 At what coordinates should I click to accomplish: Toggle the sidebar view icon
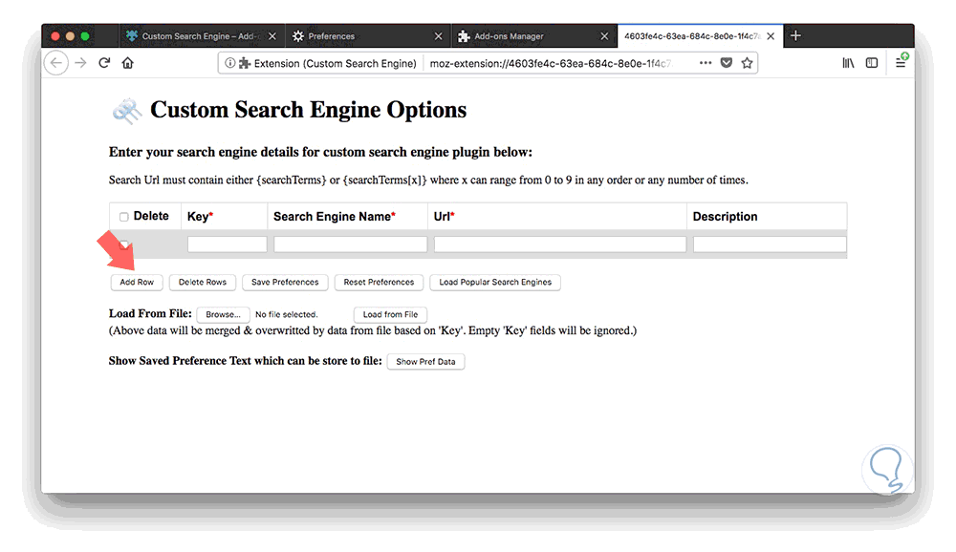click(872, 63)
